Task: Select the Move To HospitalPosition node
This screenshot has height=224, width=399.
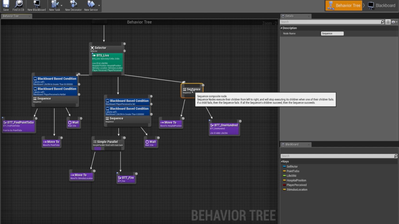Action: [171, 124]
